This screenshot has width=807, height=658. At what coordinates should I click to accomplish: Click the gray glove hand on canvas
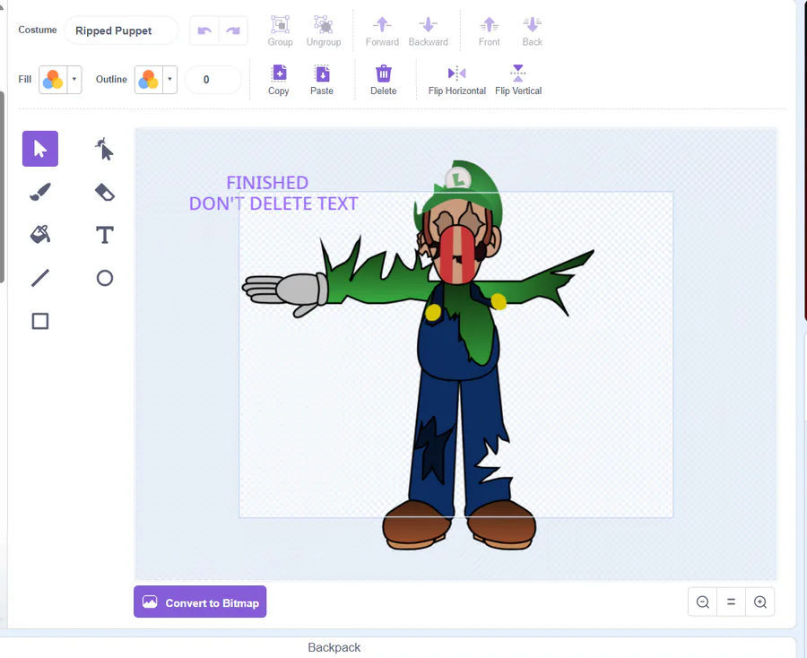[284, 293]
